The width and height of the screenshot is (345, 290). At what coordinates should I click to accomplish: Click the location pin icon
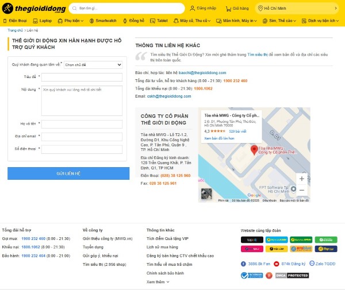coord(260,9)
